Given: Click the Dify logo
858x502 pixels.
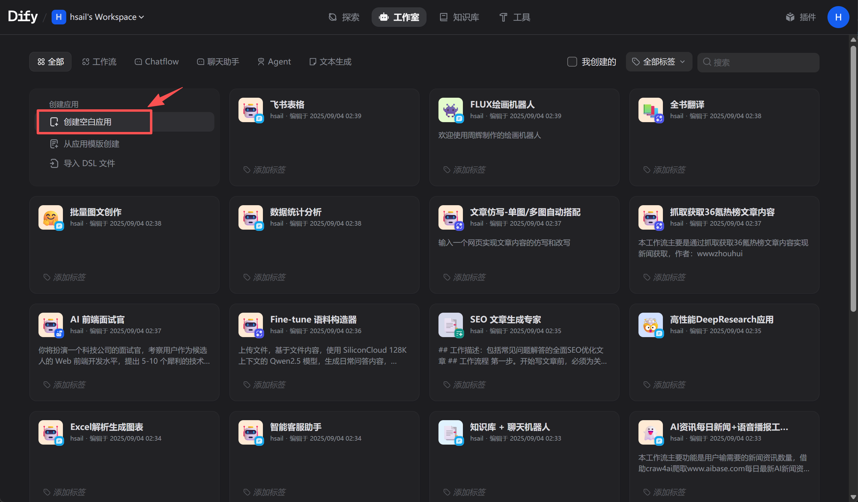Looking at the screenshot, I should pos(23,16).
